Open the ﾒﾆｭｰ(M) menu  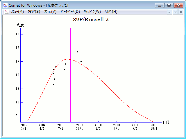coord(17,12)
